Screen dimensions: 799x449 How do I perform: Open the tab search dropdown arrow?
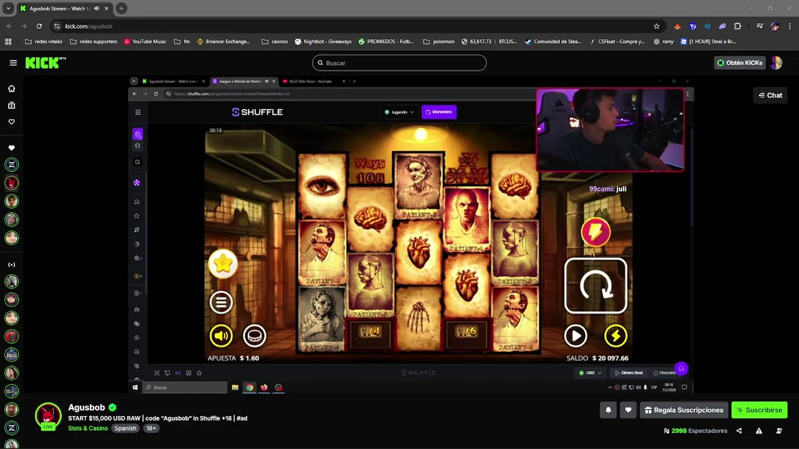tap(8, 9)
